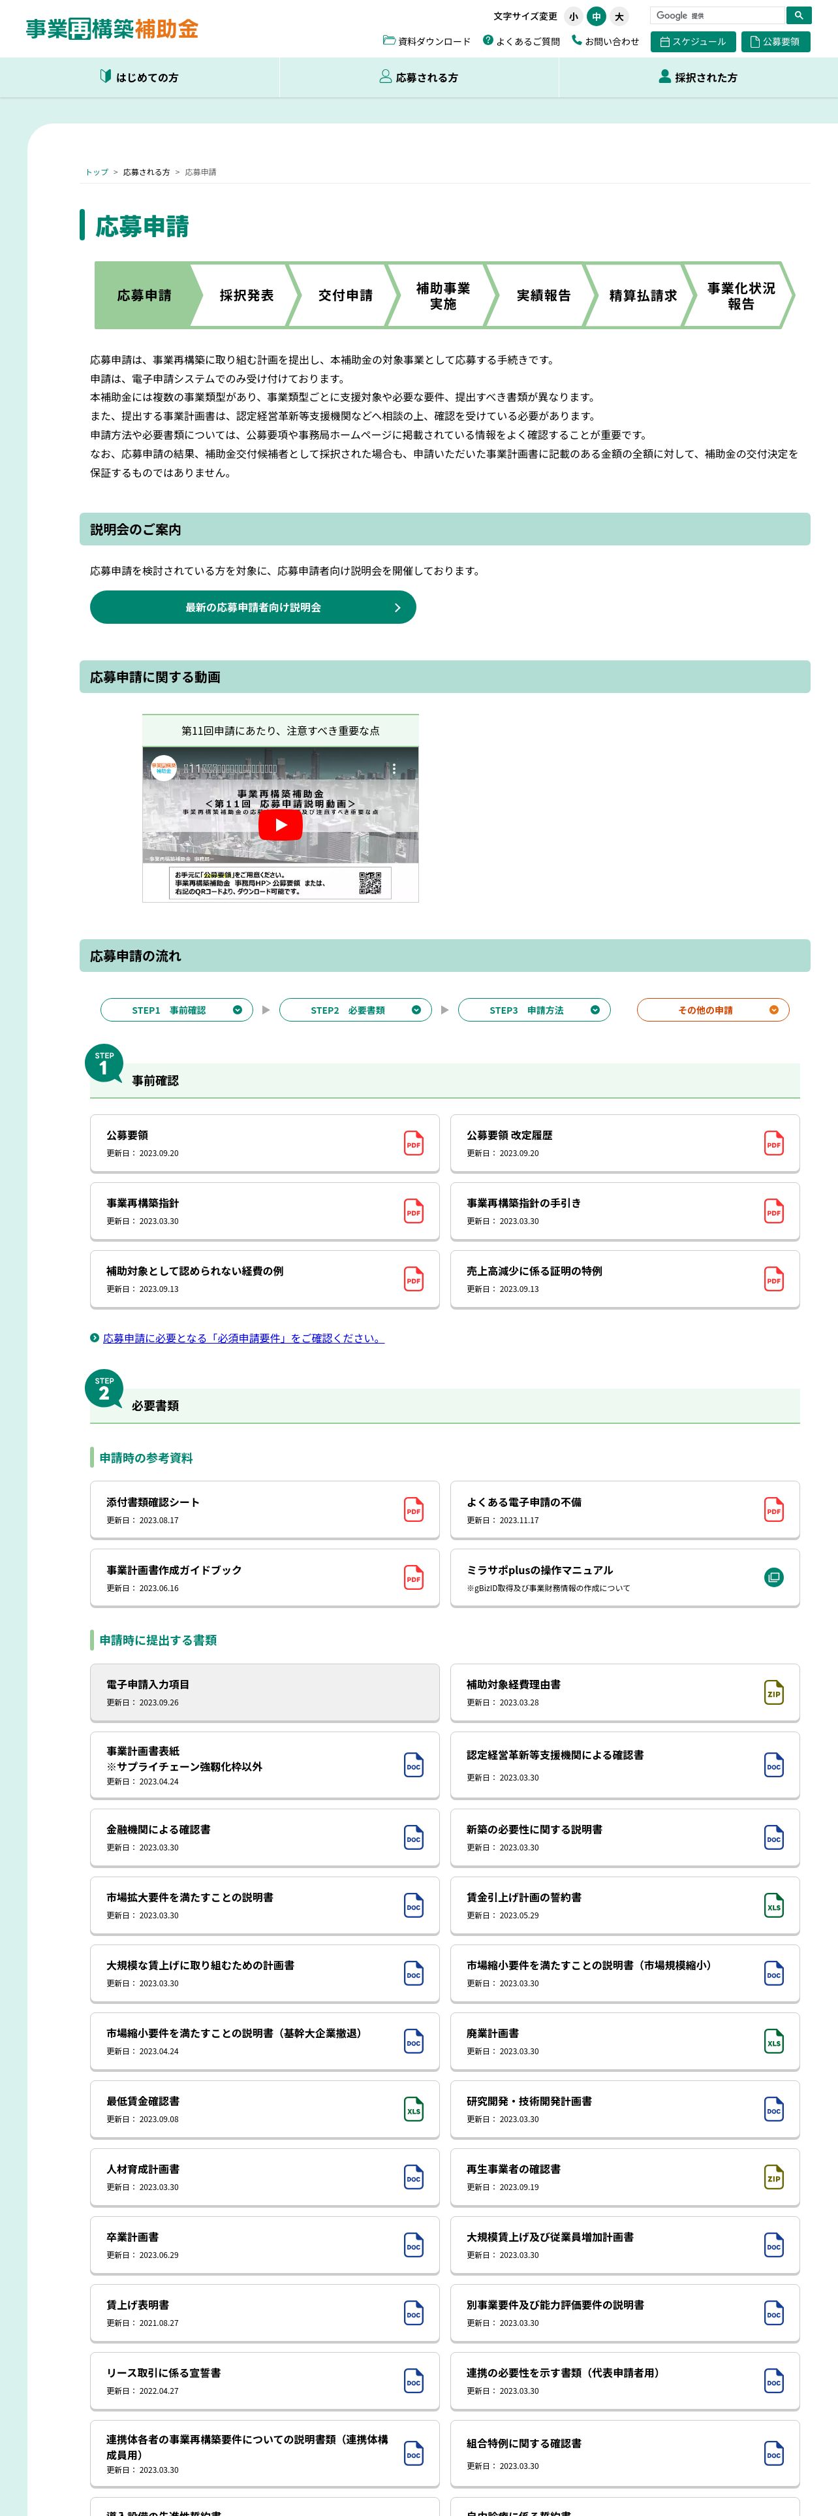Download DOC icon for 人材育成計画書
Viewport: 838px width, 2516px height.
[414, 2177]
